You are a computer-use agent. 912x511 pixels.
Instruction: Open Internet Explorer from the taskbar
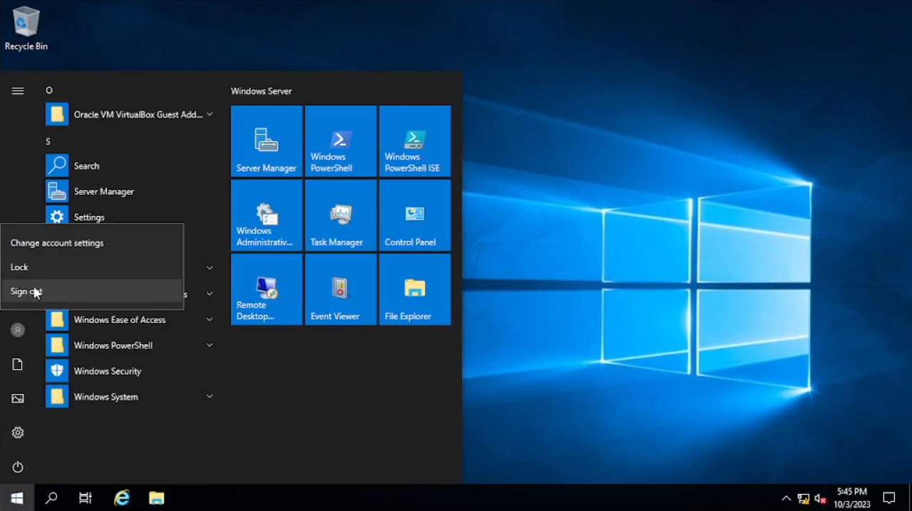pyautogui.click(x=122, y=498)
